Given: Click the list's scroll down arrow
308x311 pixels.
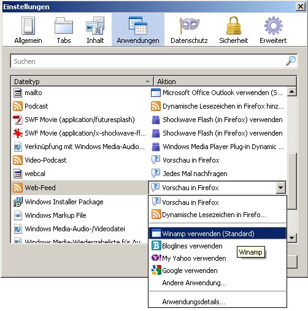Looking at the screenshot, I should [x=292, y=238].
